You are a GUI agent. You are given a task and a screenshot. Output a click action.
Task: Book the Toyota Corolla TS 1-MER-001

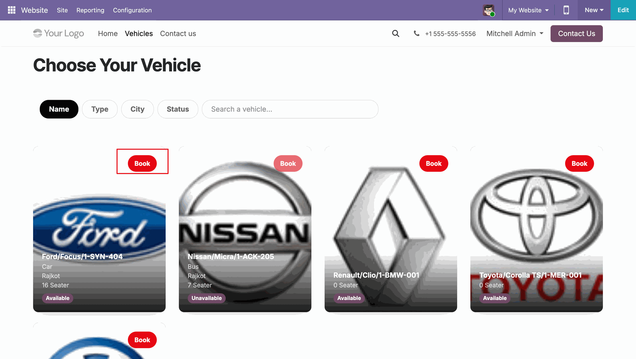pos(579,163)
